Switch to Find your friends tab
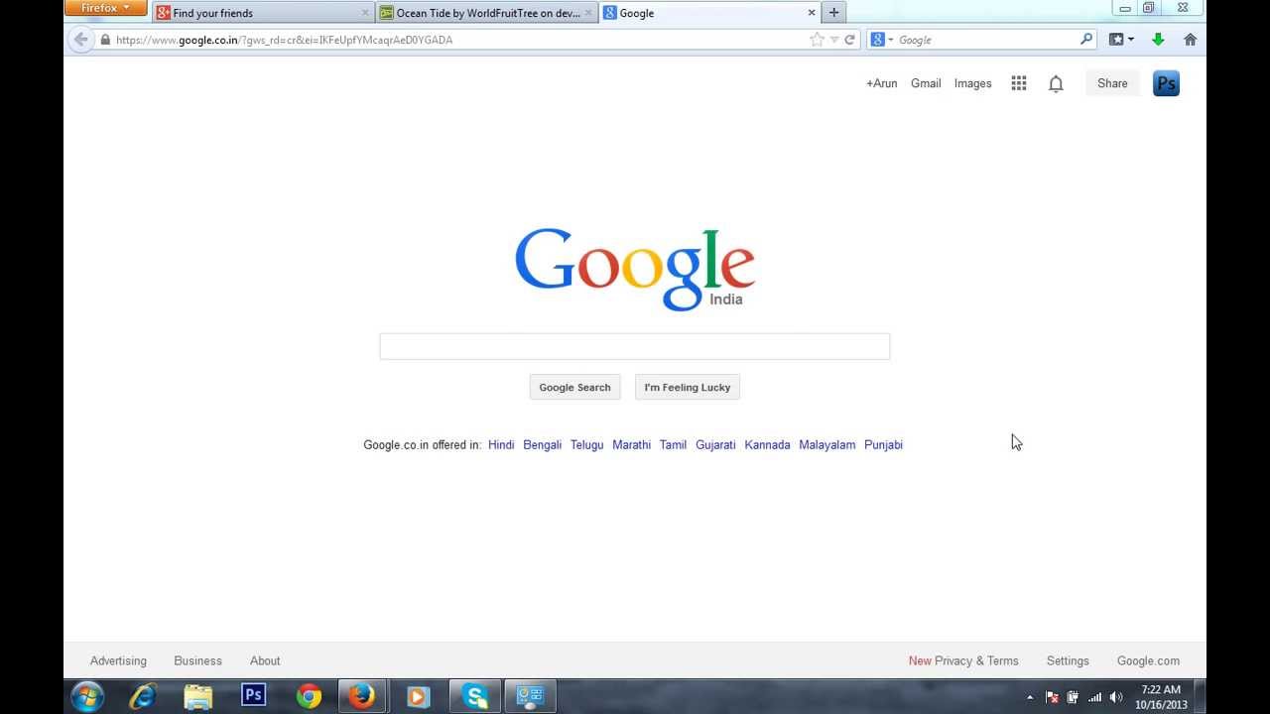The image size is (1270, 714). click(x=263, y=13)
